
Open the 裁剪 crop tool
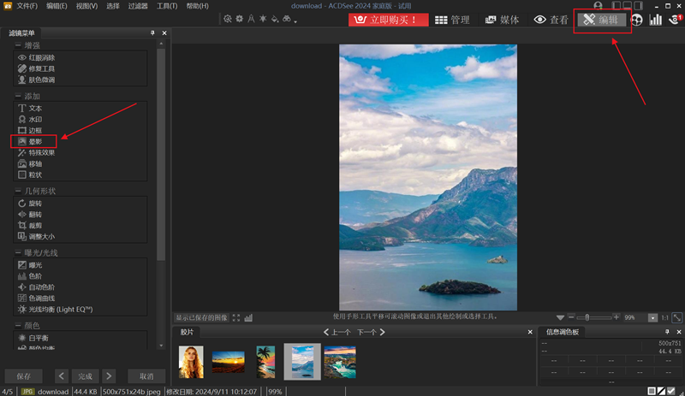[x=34, y=225]
